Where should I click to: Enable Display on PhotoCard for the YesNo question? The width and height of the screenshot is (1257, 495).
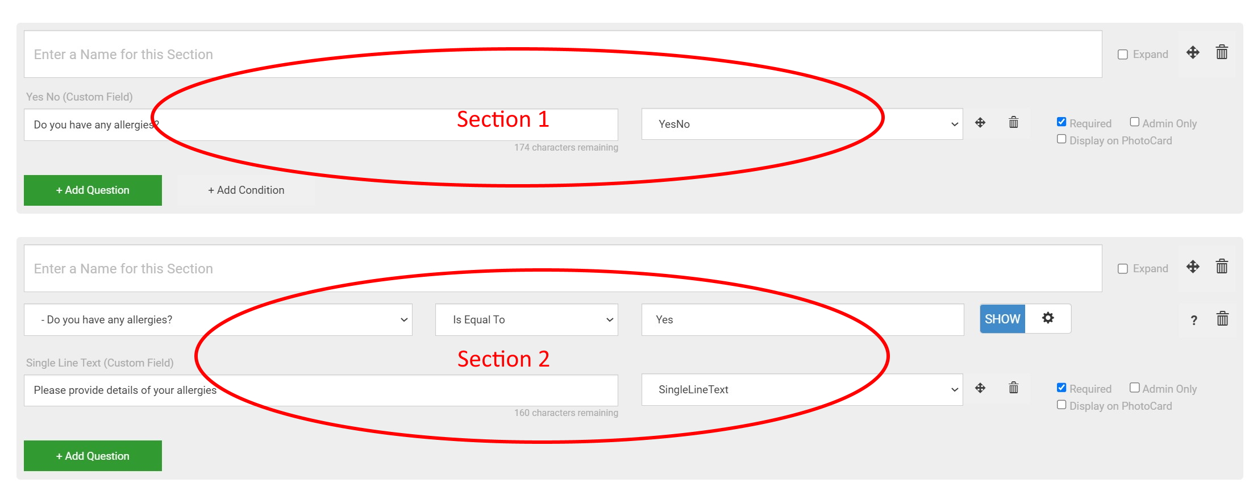pyautogui.click(x=1062, y=139)
